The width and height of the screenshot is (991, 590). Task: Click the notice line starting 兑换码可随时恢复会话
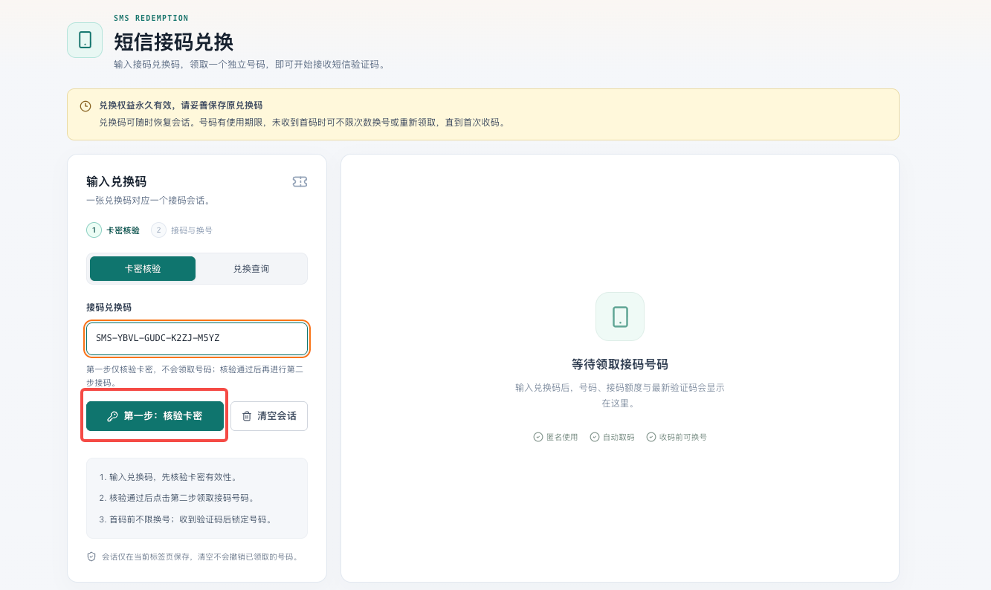click(303, 123)
